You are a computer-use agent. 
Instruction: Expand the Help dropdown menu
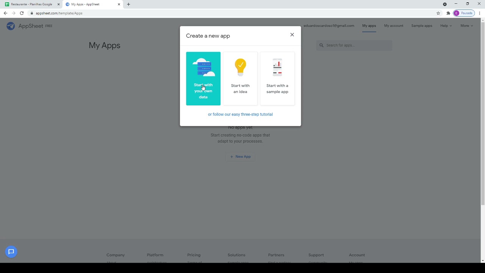point(446,26)
